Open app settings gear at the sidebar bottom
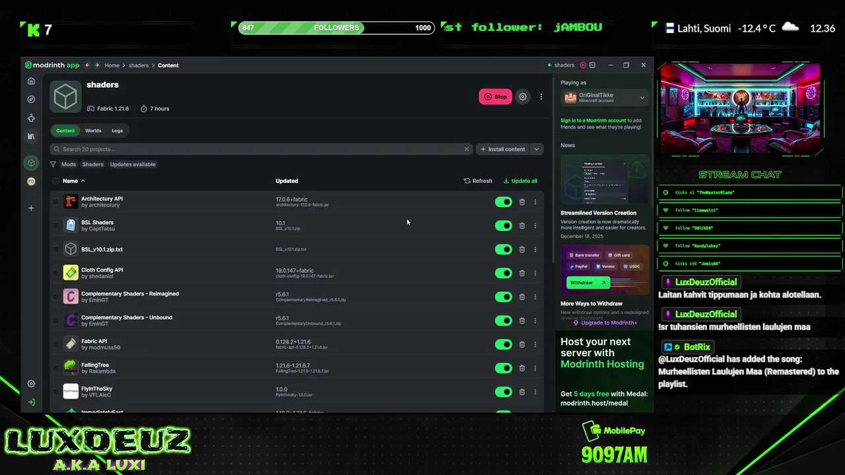 (x=31, y=384)
